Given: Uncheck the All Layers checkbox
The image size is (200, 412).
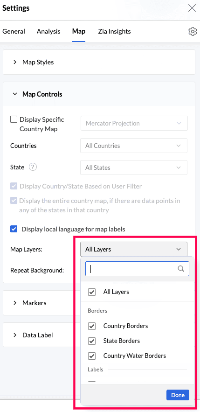Looking at the screenshot, I should tap(91, 292).
